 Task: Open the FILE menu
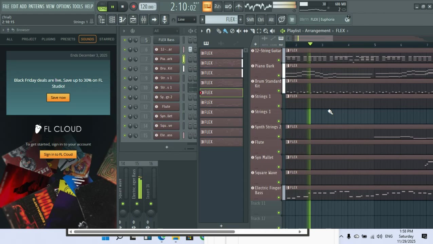[6, 6]
